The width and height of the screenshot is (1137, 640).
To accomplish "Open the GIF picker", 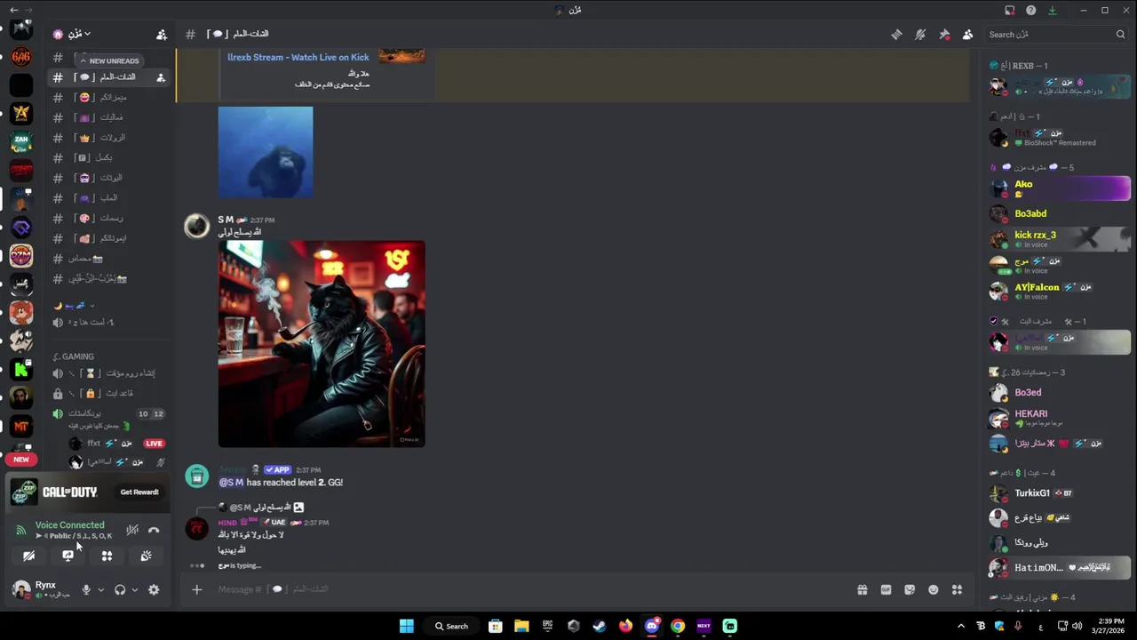I will click(x=886, y=589).
